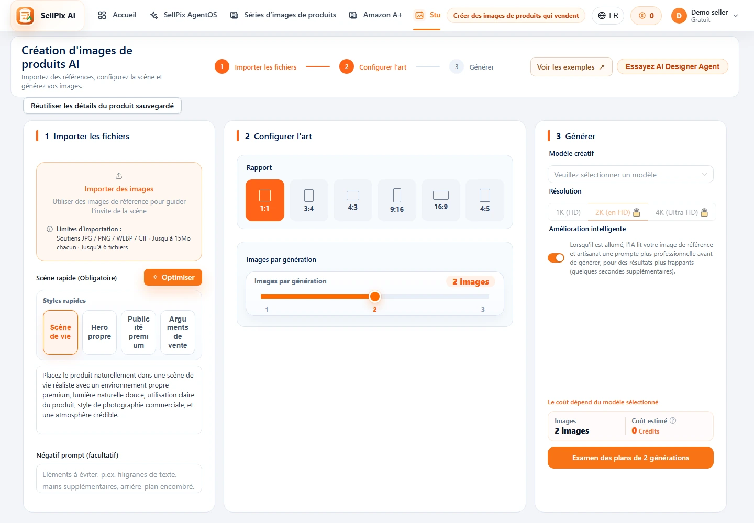Click the Optimiser button

click(x=173, y=277)
